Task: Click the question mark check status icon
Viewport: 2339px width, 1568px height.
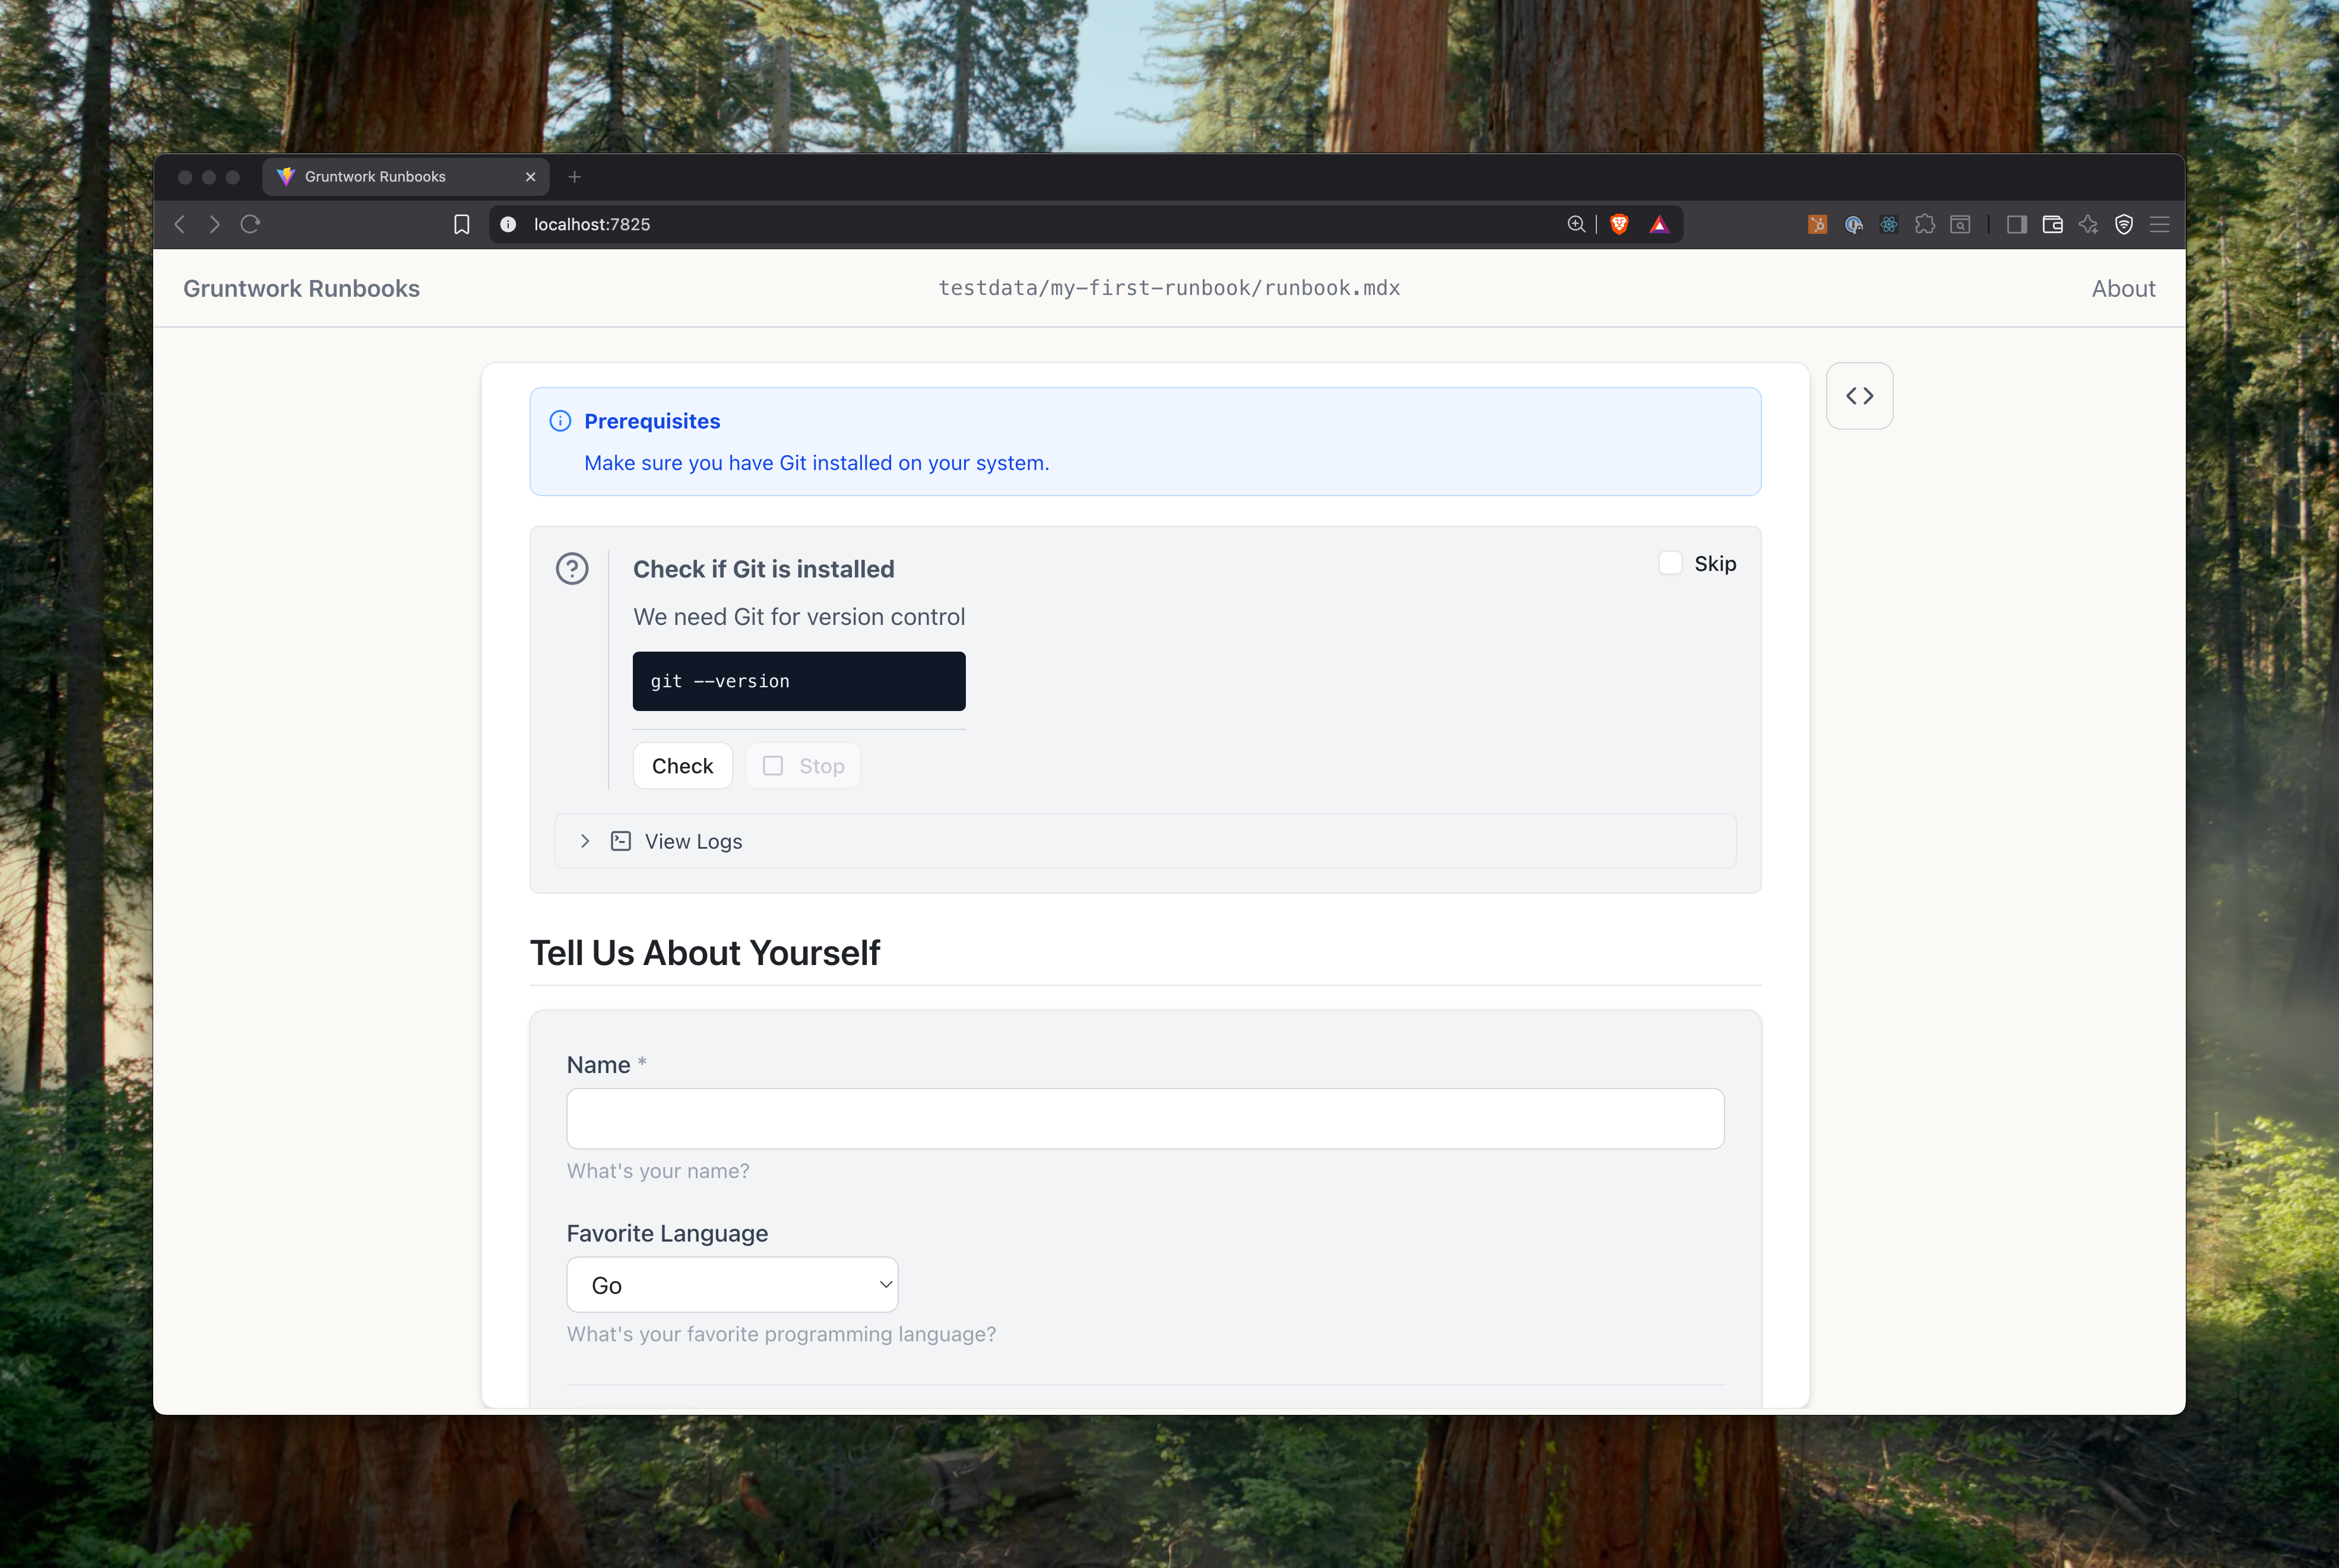Action: [x=572, y=569]
